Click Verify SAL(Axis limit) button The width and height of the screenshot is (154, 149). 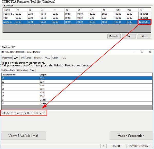pos(23,136)
